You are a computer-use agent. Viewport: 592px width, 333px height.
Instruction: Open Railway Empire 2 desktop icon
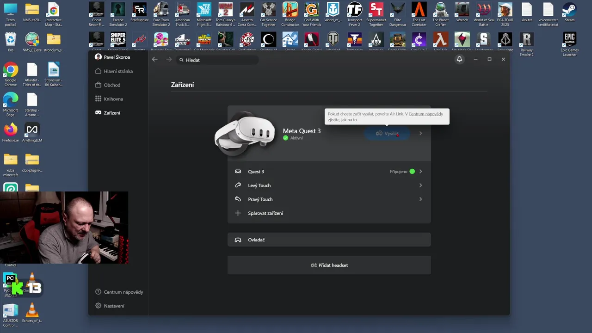coord(526,44)
